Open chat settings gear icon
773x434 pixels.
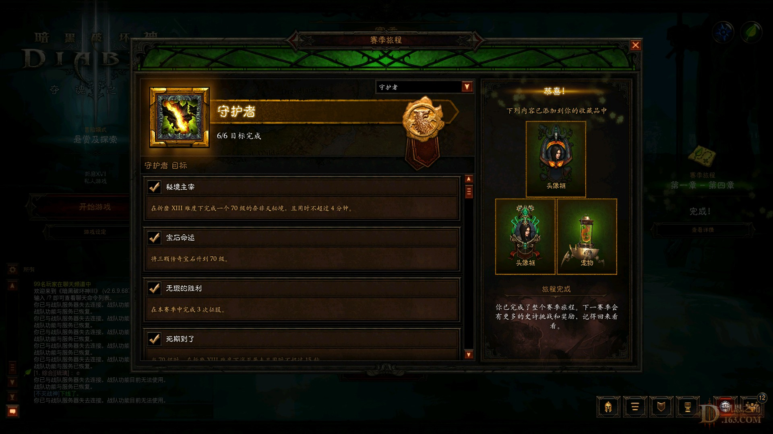(12, 269)
